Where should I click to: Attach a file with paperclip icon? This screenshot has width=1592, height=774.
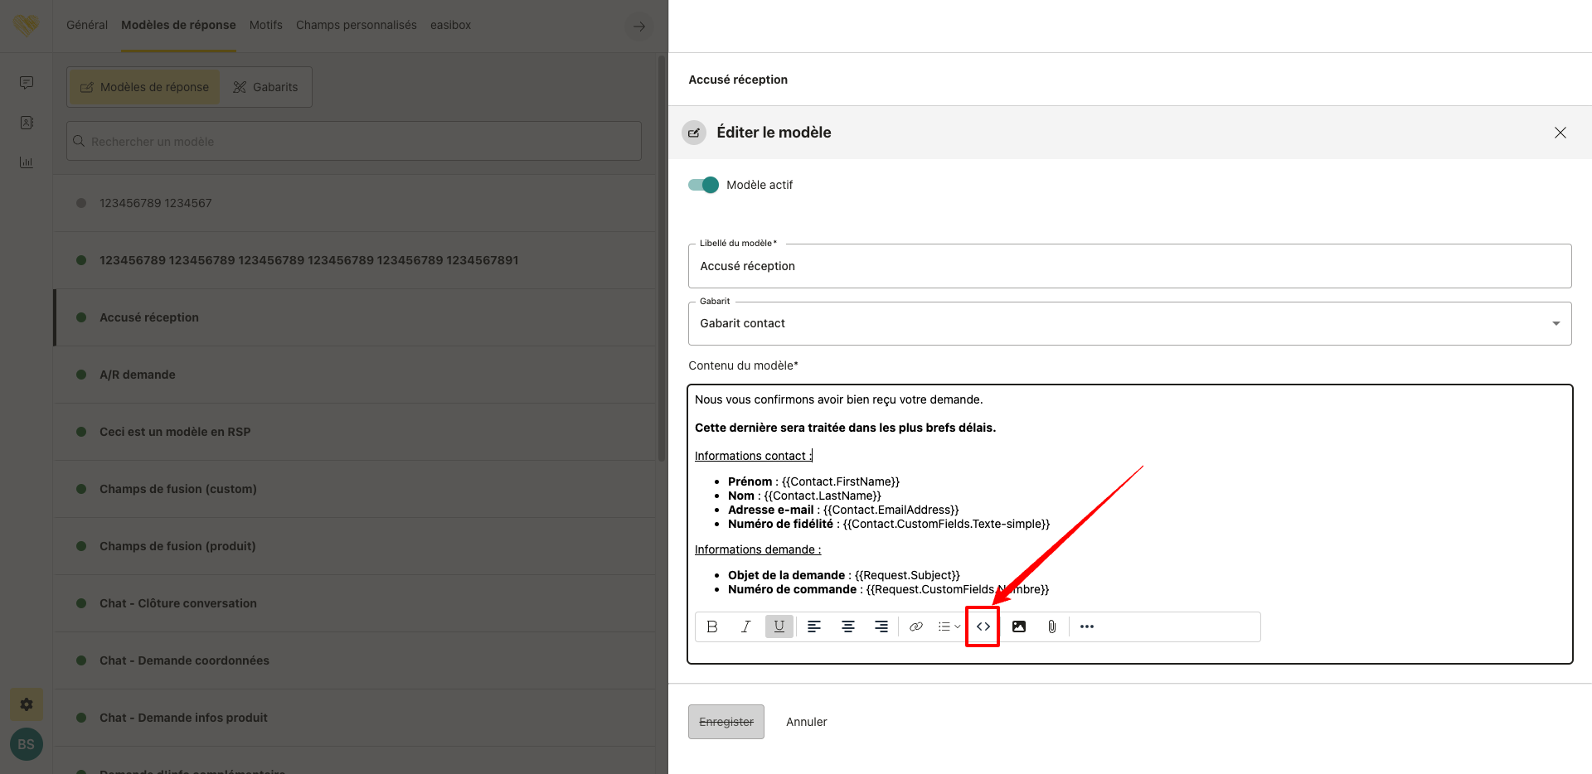click(x=1051, y=626)
